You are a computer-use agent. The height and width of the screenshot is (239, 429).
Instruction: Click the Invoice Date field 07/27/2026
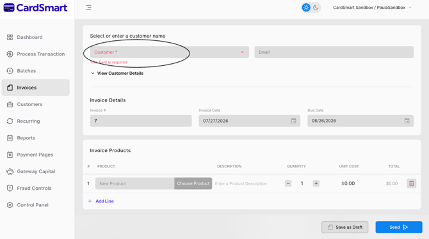point(249,121)
